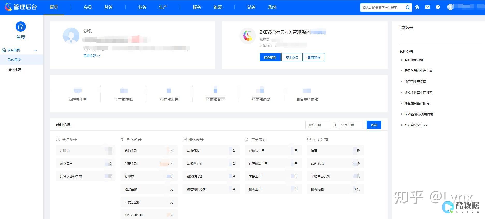The width and height of the screenshot is (485, 219).
Task: Click the 充值金额 statistic row
Action: (x=149, y=150)
